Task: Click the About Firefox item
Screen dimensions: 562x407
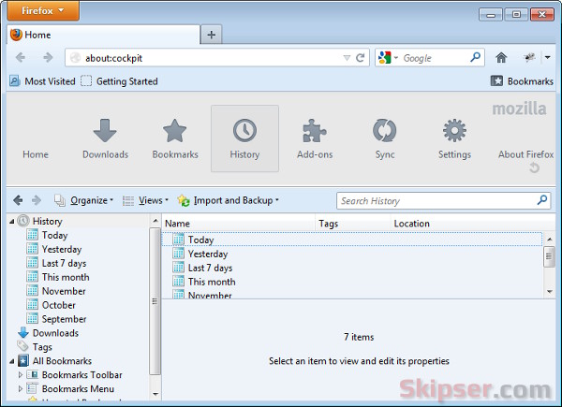Action: click(525, 154)
